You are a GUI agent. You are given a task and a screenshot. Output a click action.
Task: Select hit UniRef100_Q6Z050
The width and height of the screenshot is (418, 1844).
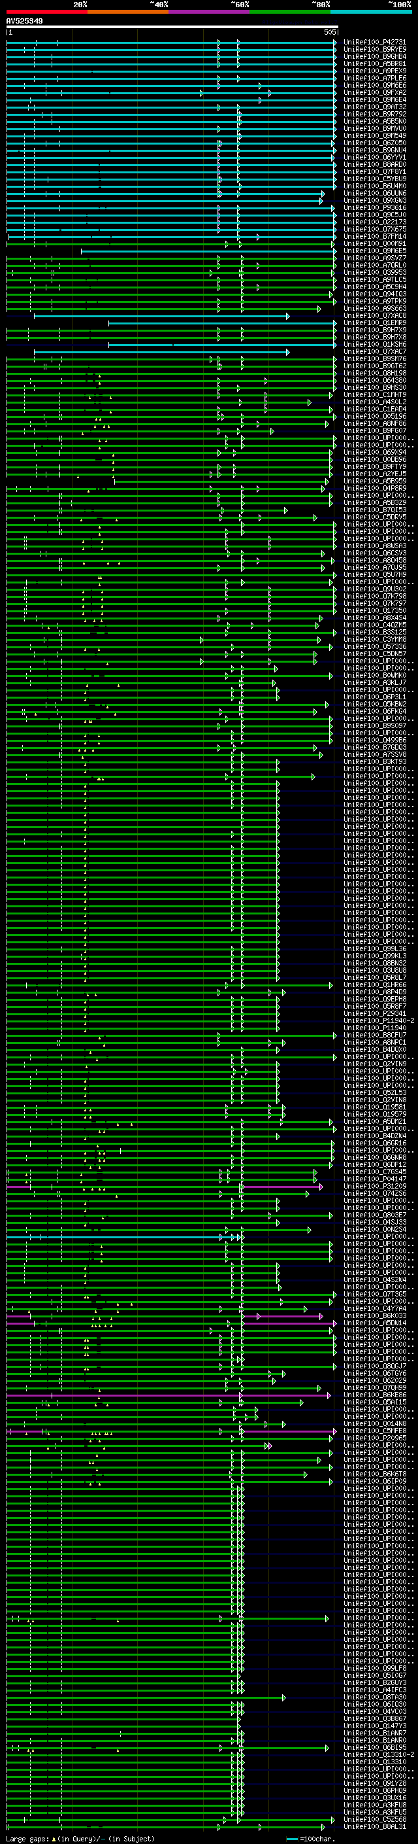(x=375, y=143)
